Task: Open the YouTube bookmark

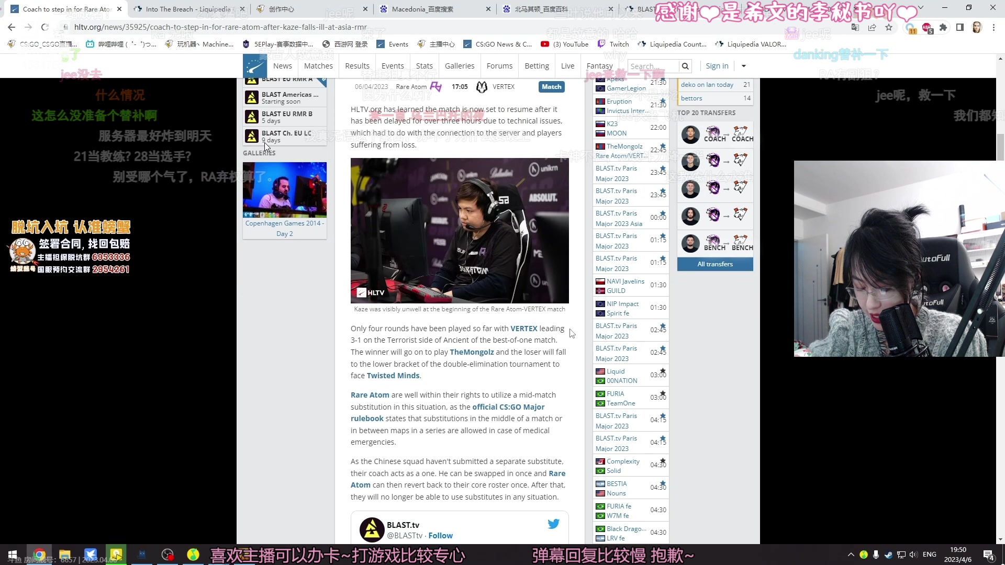Action: pyautogui.click(x=565, y=44)
